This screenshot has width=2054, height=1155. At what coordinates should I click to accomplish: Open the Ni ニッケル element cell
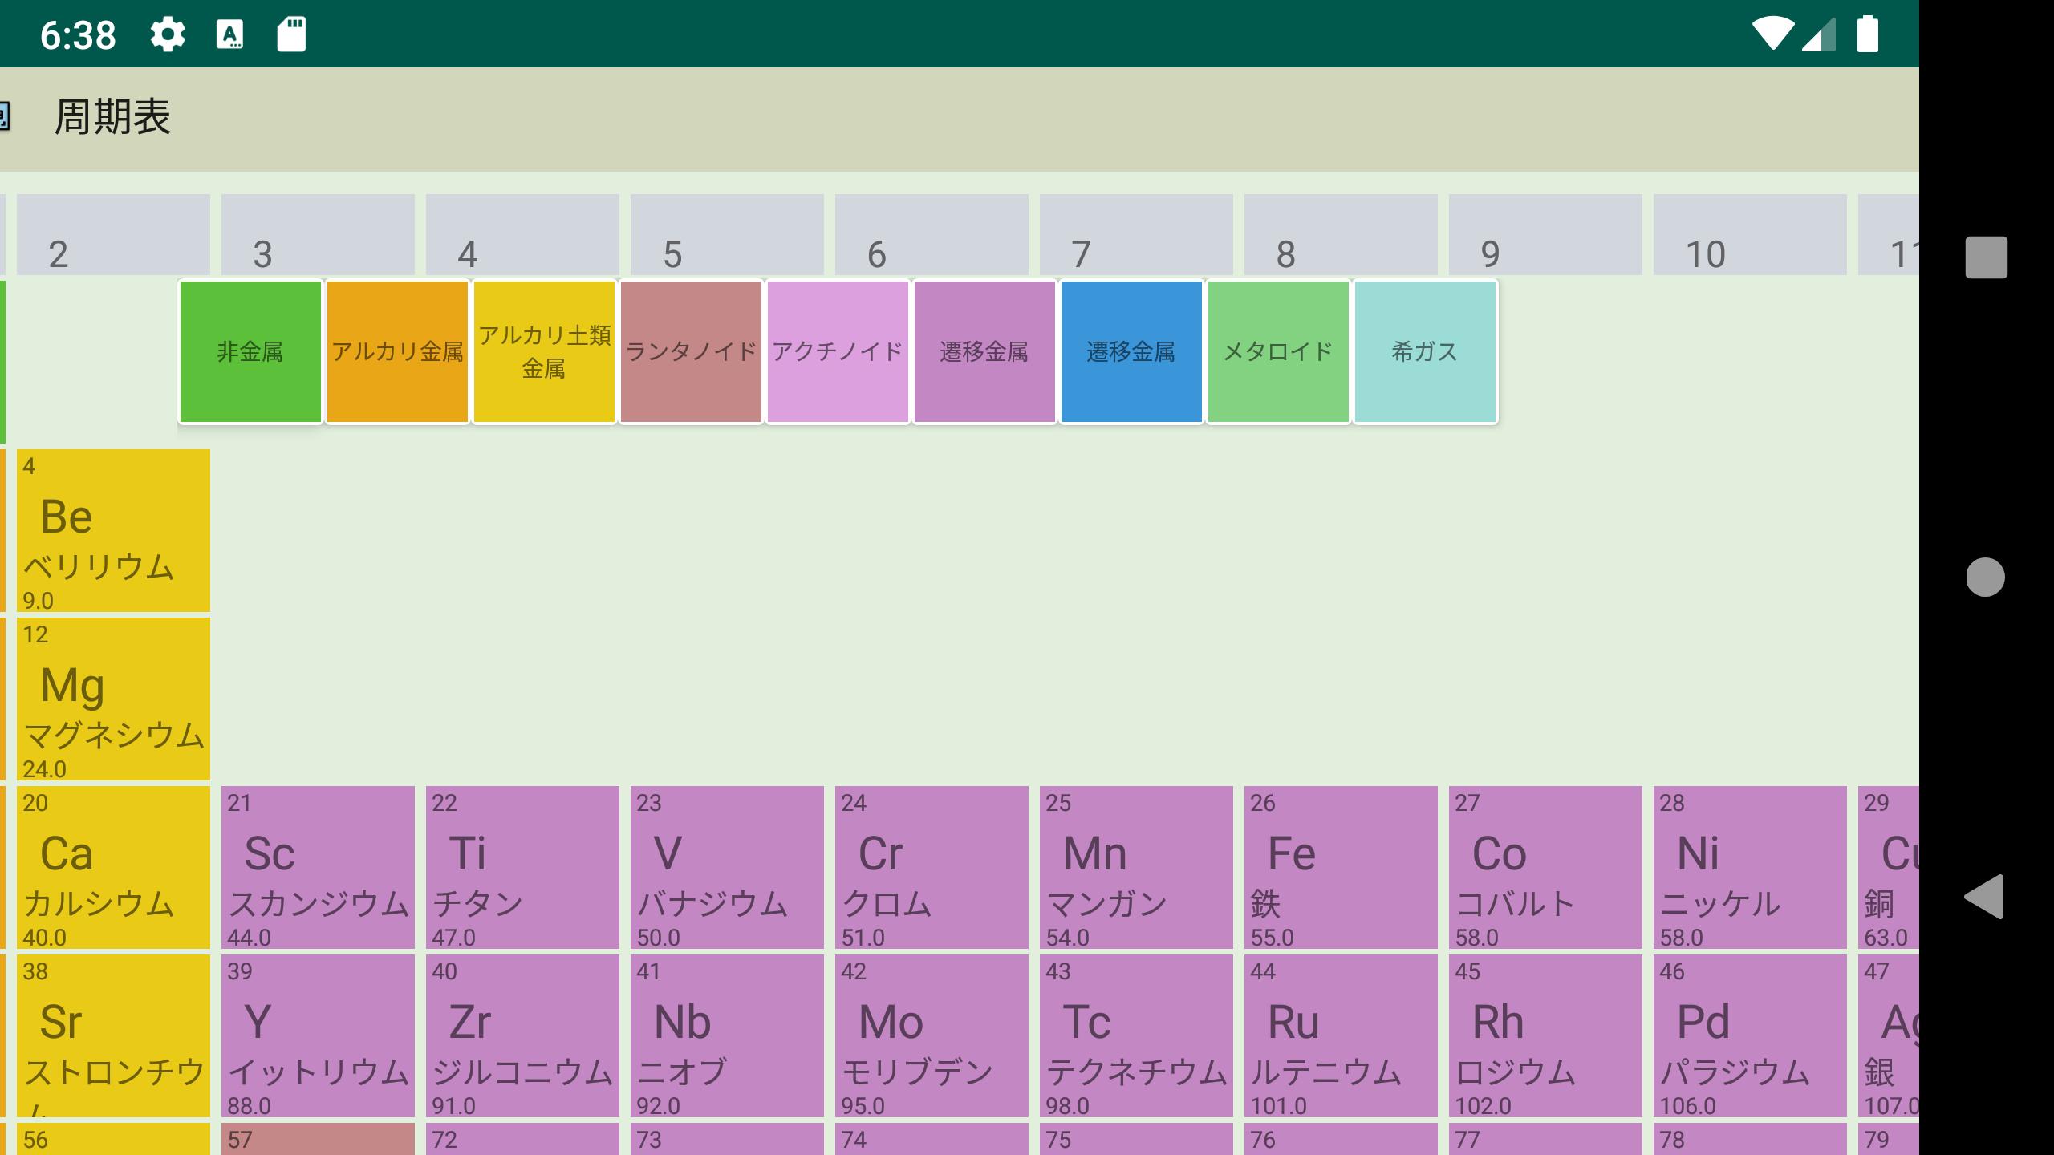click(1750, 867)
